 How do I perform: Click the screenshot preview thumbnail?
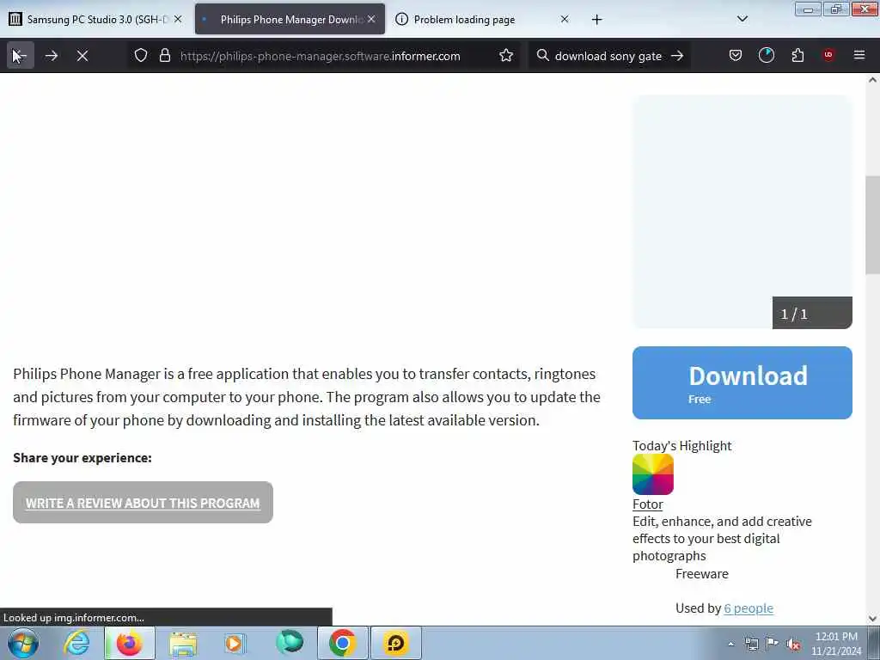(x=742, y=211)
